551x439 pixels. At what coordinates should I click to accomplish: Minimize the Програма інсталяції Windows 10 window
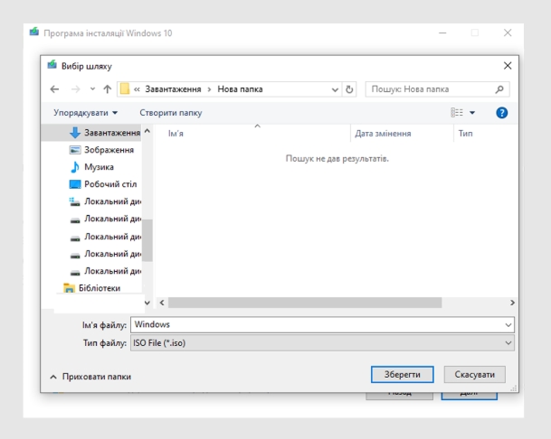tap(442, 33)
